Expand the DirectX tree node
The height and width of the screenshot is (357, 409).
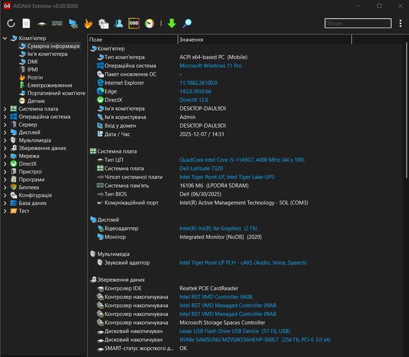[5, 164]
